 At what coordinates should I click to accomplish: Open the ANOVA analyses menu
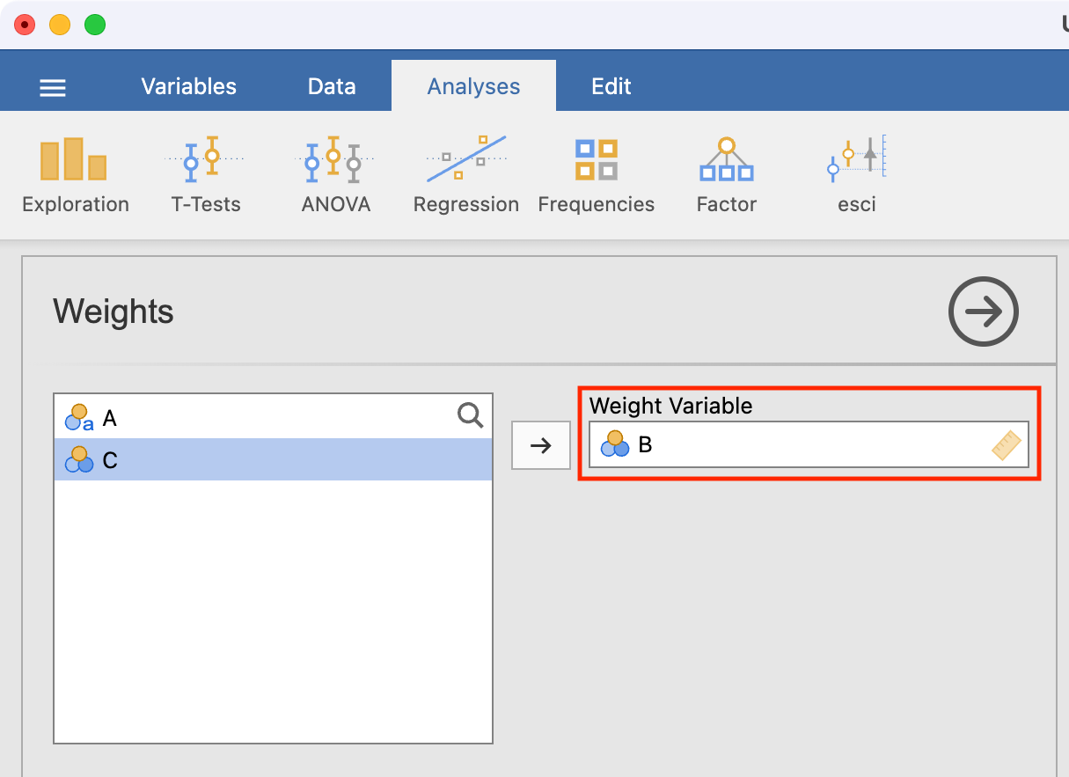tap(335, 176)
